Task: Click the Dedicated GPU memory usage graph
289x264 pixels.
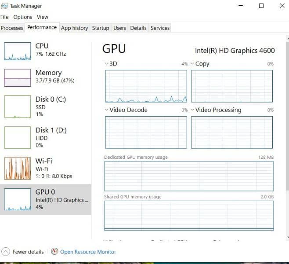Action: tap(189, 176)
